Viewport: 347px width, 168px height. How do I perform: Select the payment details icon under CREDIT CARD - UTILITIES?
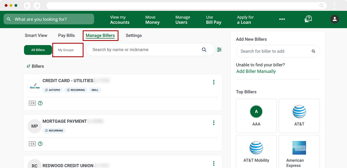[x=32, y=103]
